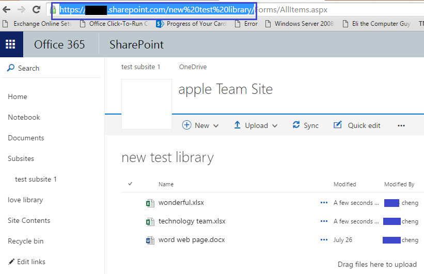Click the upload arrow icon
The width and height of the screenshot is (424, 274).
(x=237, y=125)
